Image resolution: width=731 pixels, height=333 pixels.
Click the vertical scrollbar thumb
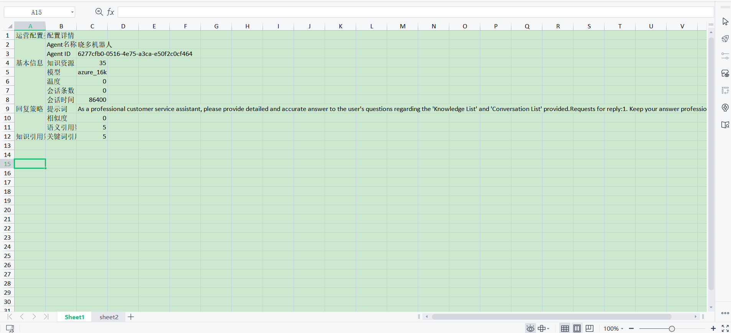[711, 164]
